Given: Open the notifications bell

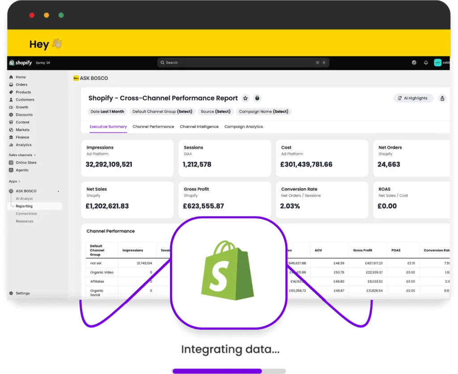Looking at the screenshot, I should (426, 63).
